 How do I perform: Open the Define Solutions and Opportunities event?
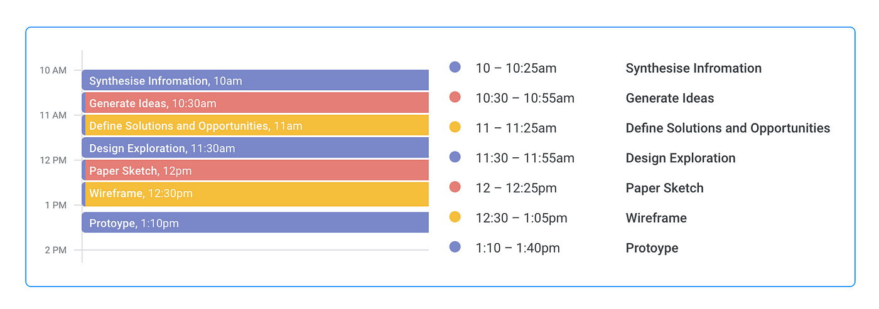pyautogui.click(x=255, y=125)
